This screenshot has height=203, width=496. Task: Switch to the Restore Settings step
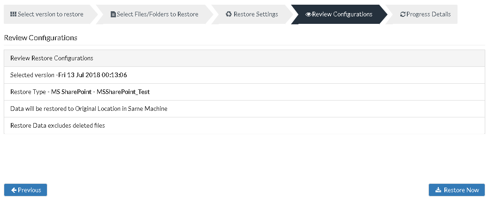(252, 14)
